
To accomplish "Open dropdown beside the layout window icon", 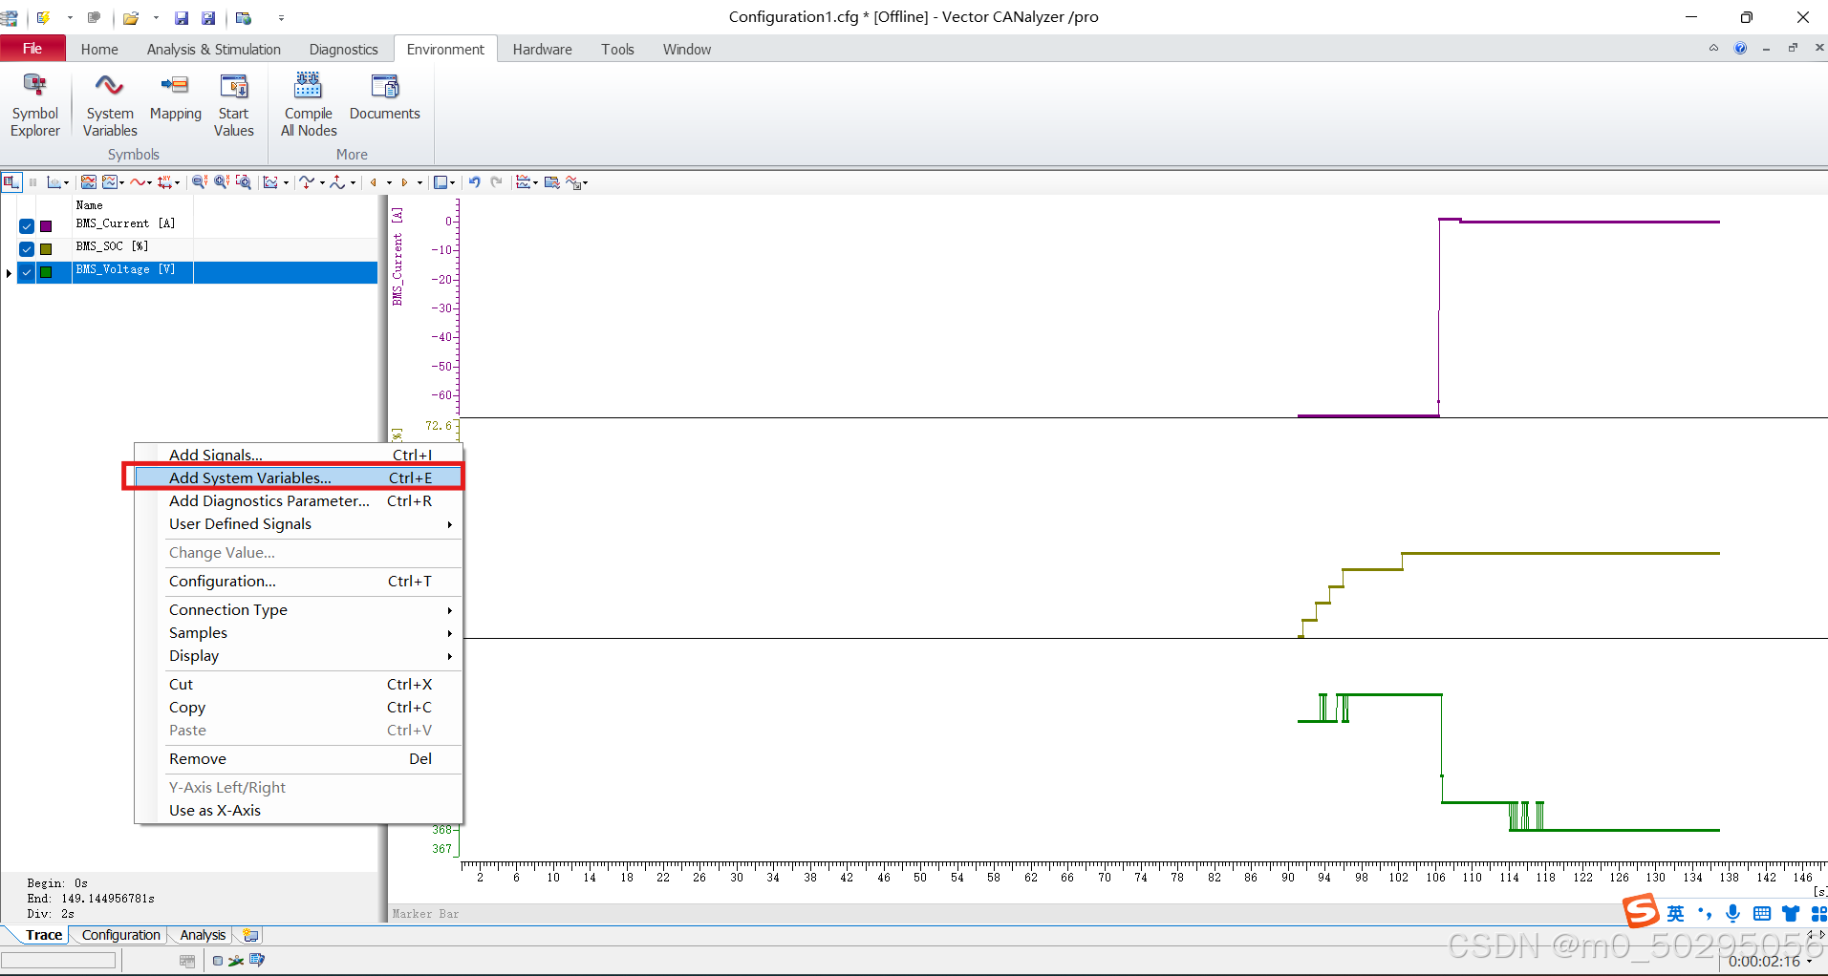I will tap(452, 182).
